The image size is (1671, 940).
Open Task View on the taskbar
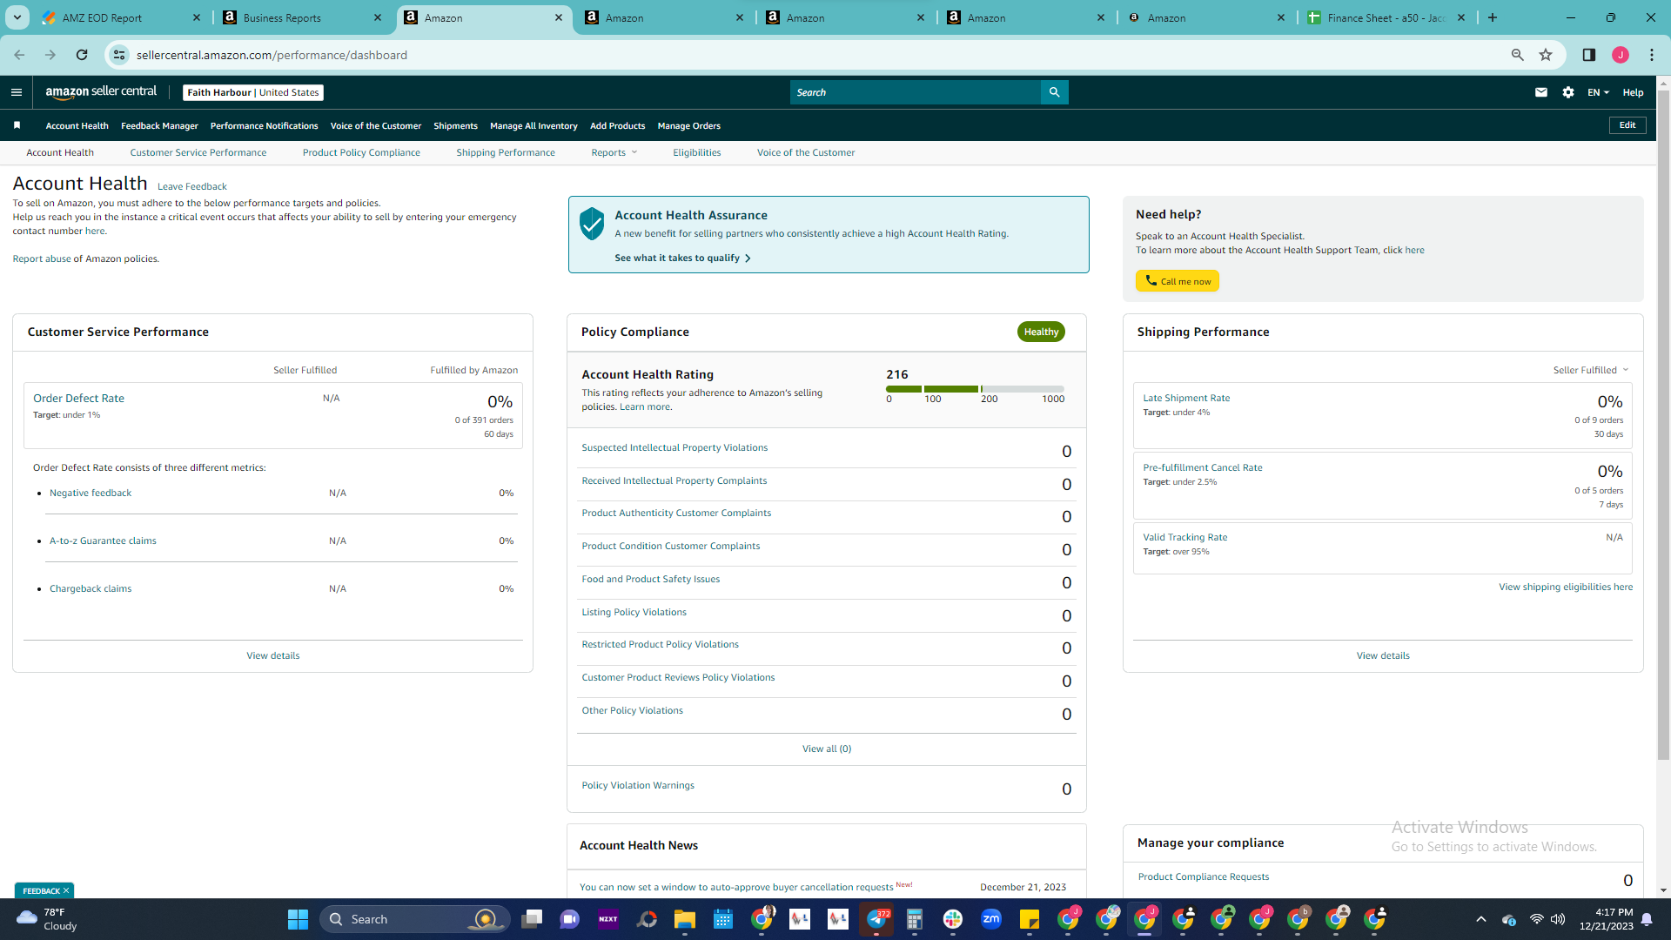[x=532, y=919]
